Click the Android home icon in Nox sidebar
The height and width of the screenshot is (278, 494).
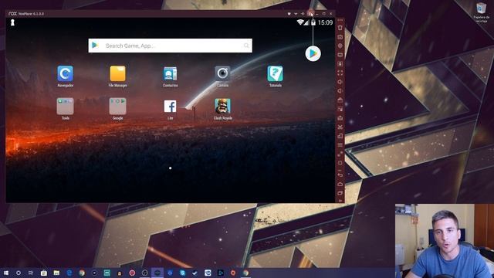[x=340, y=184]
